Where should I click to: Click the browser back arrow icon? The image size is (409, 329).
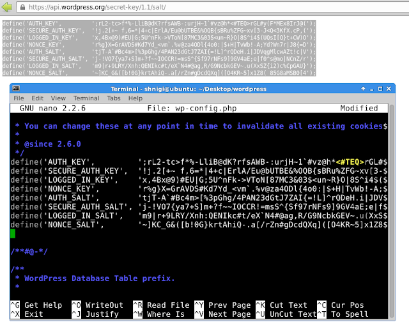point(7,7)
